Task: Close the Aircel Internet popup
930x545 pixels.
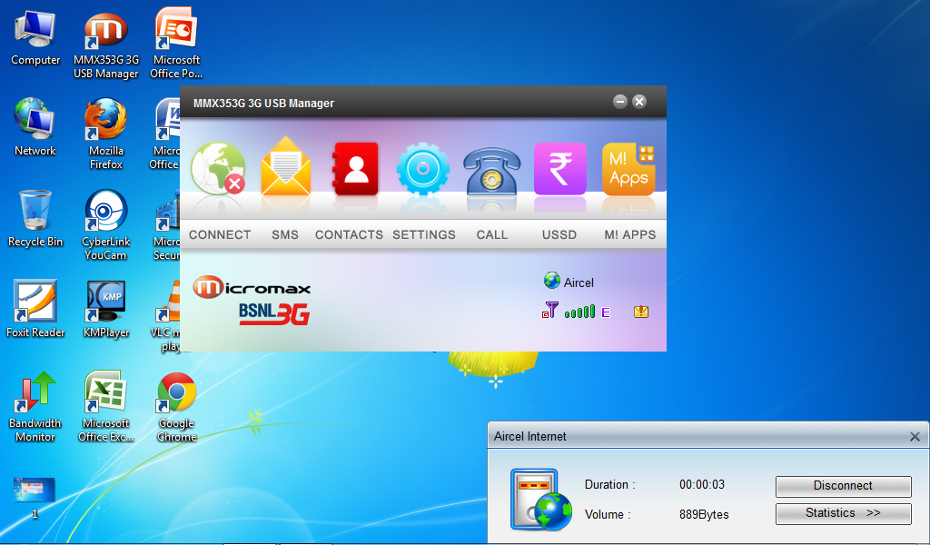Action: [915, 437]
